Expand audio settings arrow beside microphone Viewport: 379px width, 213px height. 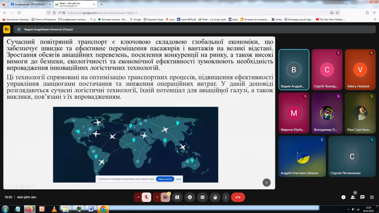click(138, 197)
